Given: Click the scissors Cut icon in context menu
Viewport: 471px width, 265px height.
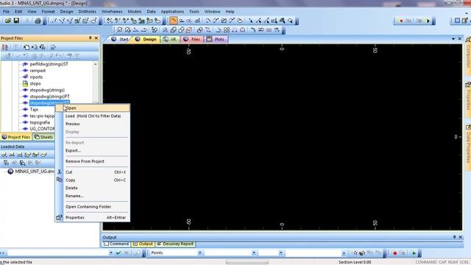Looking at the screenshot, I should pos(59,172).
